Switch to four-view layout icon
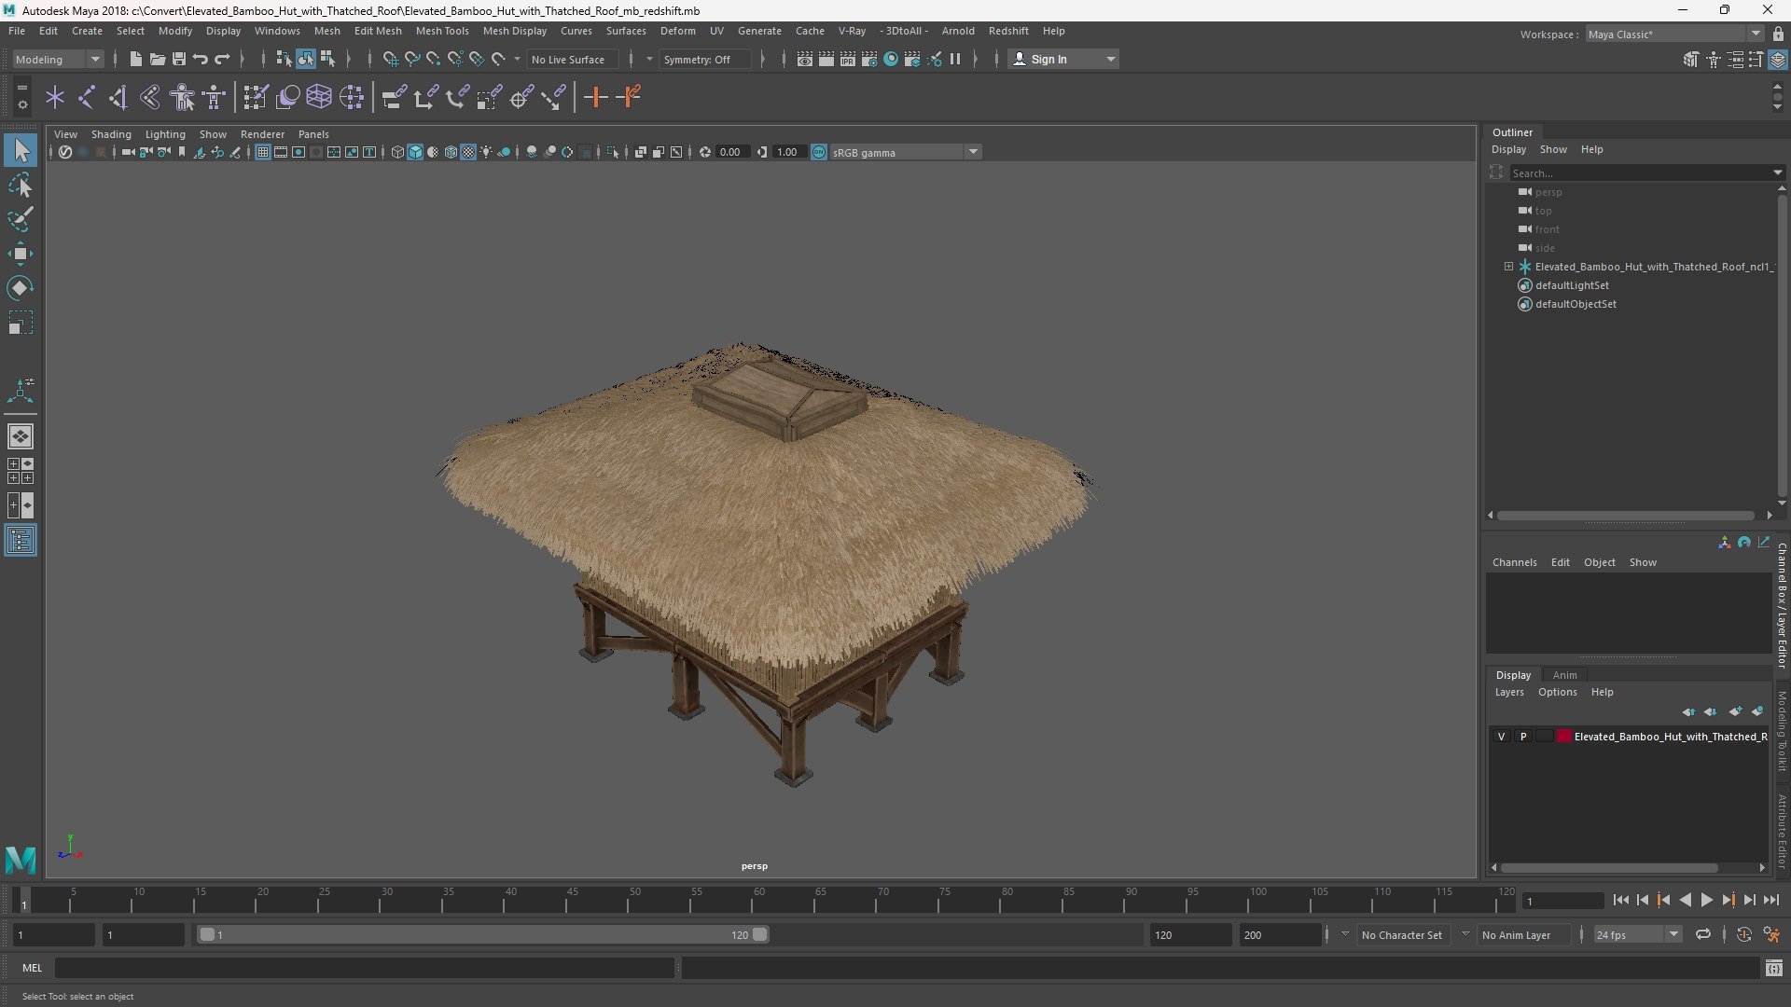Image resolution: width=1791 pixels, height=1007 pixels. tap(21, 471)
